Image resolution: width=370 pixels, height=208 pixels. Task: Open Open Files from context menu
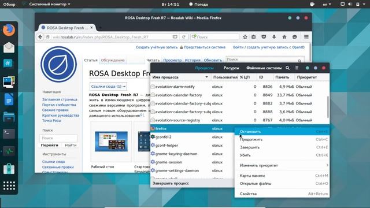coord(282,184)
